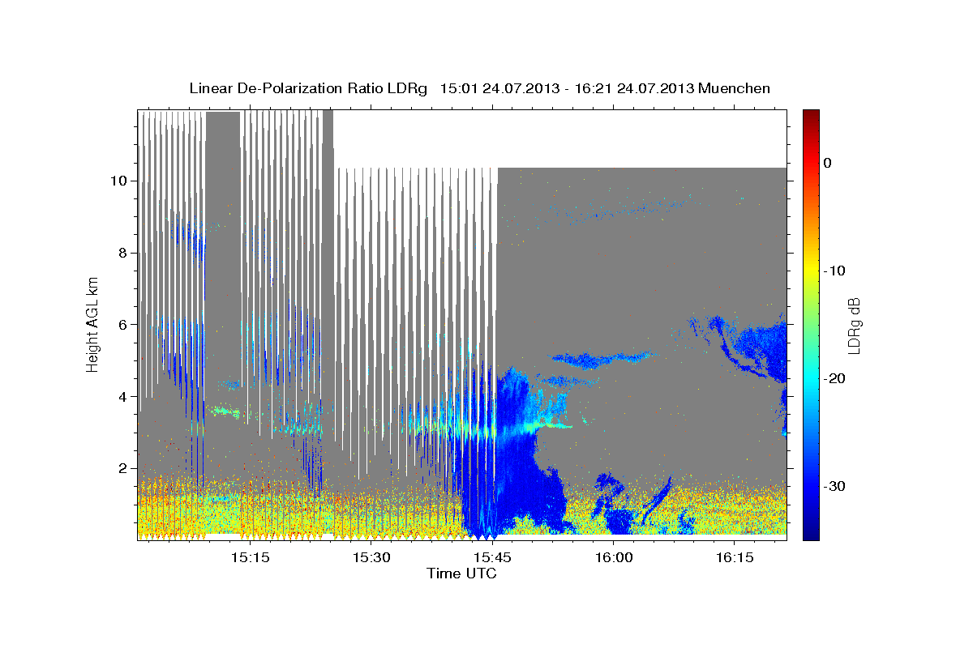Click the "LDRg dB" colorbar label
The width and height of the screenshot is (973, 648).
(x=854, y=325)
